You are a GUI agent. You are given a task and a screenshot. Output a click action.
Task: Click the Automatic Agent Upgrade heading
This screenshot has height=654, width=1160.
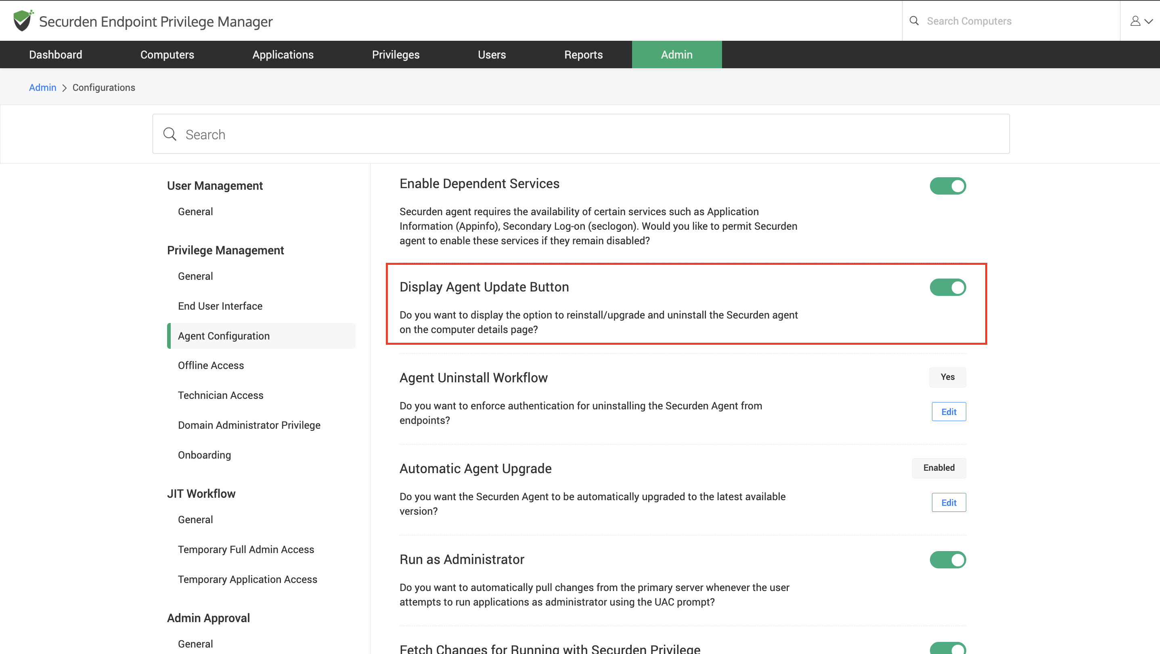click(x=475, y=469)
